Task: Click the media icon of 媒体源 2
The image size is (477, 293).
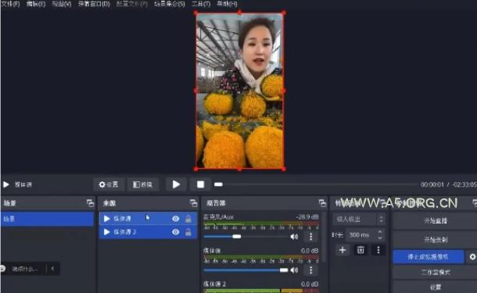Action: 106,232
